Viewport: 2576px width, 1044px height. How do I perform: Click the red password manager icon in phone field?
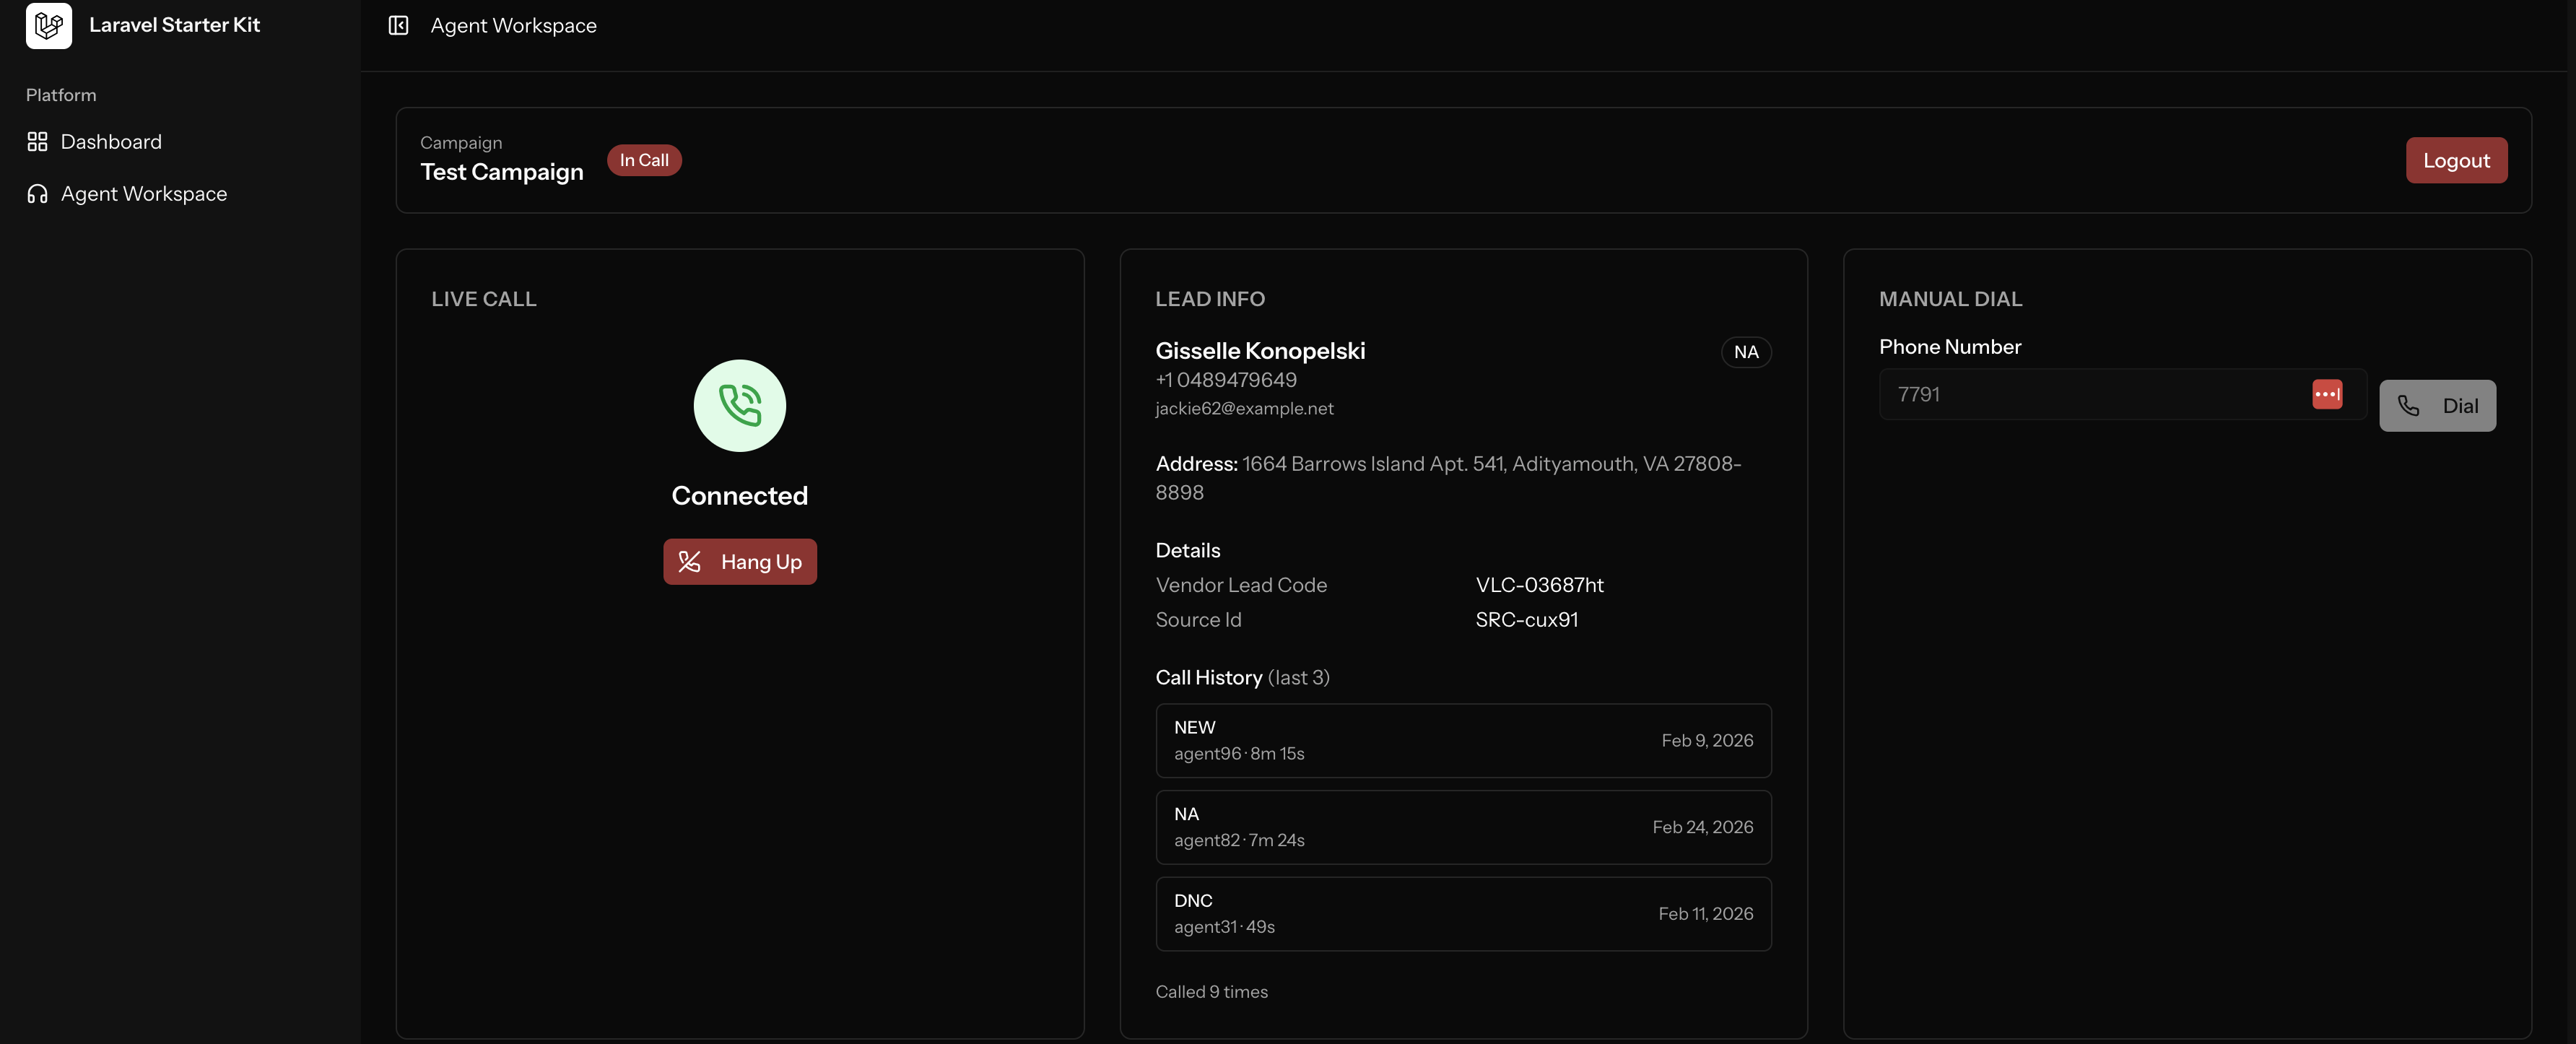pyautogui.click(x=2326, y=394)
